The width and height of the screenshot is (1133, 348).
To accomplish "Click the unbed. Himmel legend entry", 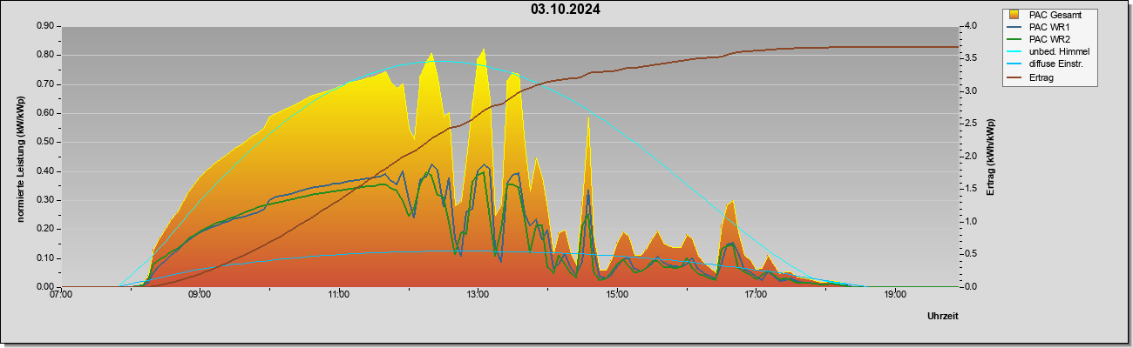I will [x=1059, y=51].
